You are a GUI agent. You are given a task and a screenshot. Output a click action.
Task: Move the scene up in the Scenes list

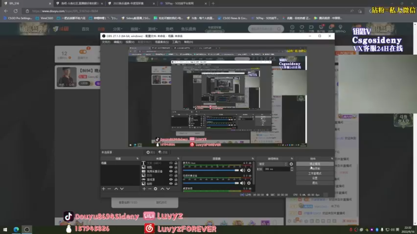[x=116, y=189]
